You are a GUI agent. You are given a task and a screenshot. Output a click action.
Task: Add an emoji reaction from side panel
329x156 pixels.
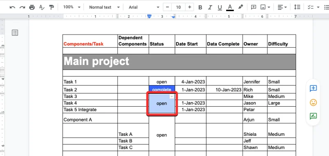coord(313,102)
